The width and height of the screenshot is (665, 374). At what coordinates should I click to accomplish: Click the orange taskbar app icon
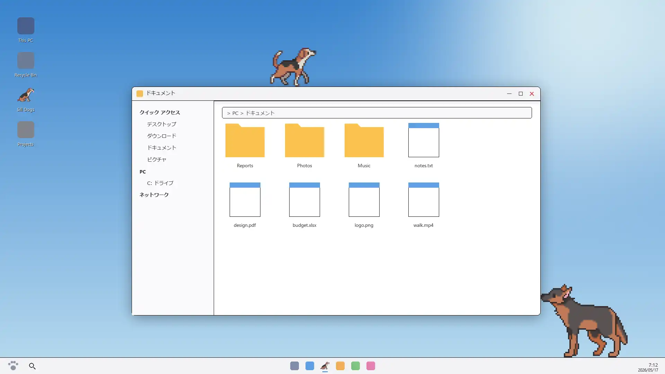[x=340, y=366]
